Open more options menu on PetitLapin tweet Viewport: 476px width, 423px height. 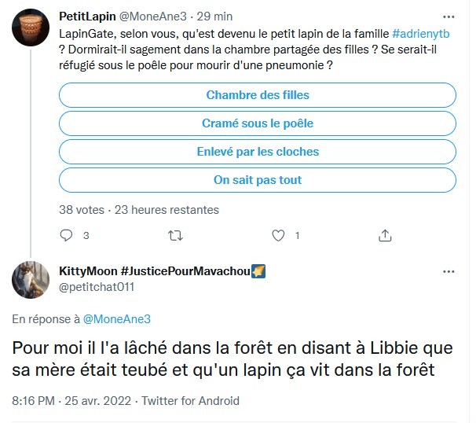pos(448,17)
